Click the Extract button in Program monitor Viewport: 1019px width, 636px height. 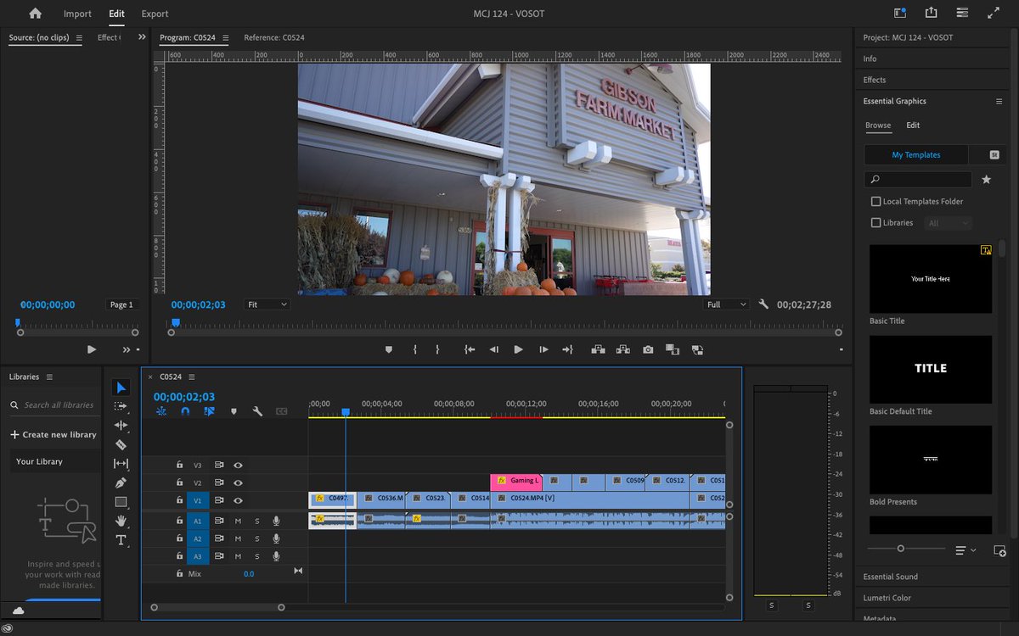(623, 349)
